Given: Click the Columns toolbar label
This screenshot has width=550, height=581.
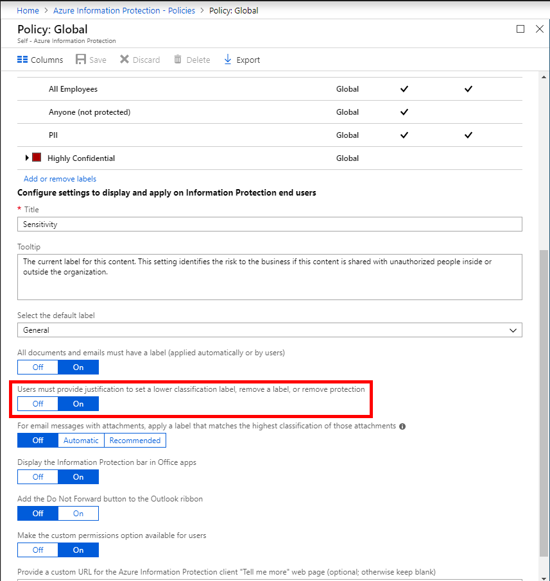Looking at the screenshot, I should point(47,60).
